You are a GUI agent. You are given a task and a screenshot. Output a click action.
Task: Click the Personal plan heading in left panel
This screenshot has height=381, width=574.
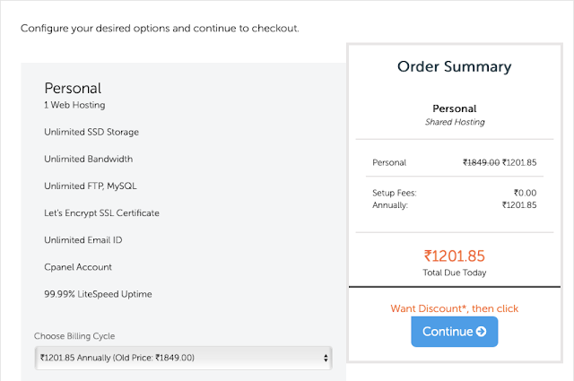coord(73,88)
